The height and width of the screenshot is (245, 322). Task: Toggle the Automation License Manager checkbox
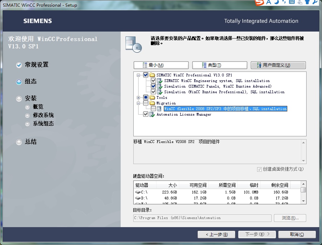click(x=146, y=114)
